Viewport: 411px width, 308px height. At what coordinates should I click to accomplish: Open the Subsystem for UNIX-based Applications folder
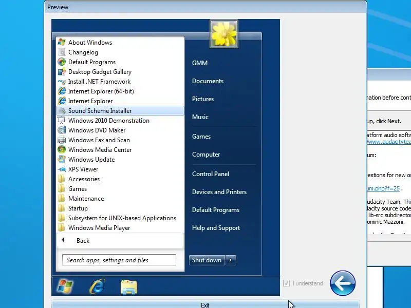coord(120,218)
